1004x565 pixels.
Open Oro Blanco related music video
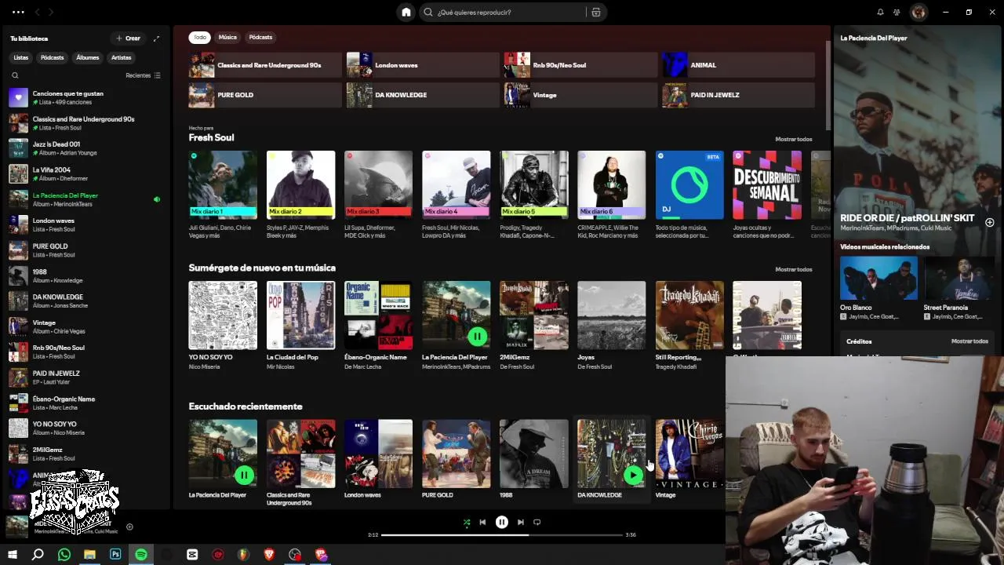click(878, 288)
